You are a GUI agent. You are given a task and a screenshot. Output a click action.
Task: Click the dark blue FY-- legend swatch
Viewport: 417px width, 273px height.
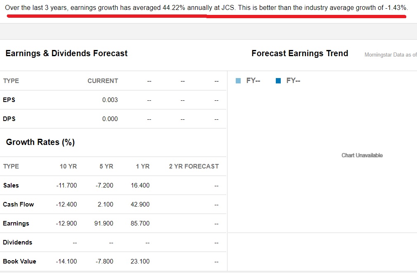click(278, 81)
